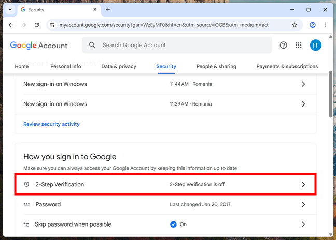Screen dimensions: 336x240
Task: Click 'How you sign in to Google' heading
Action: point(70,157)
